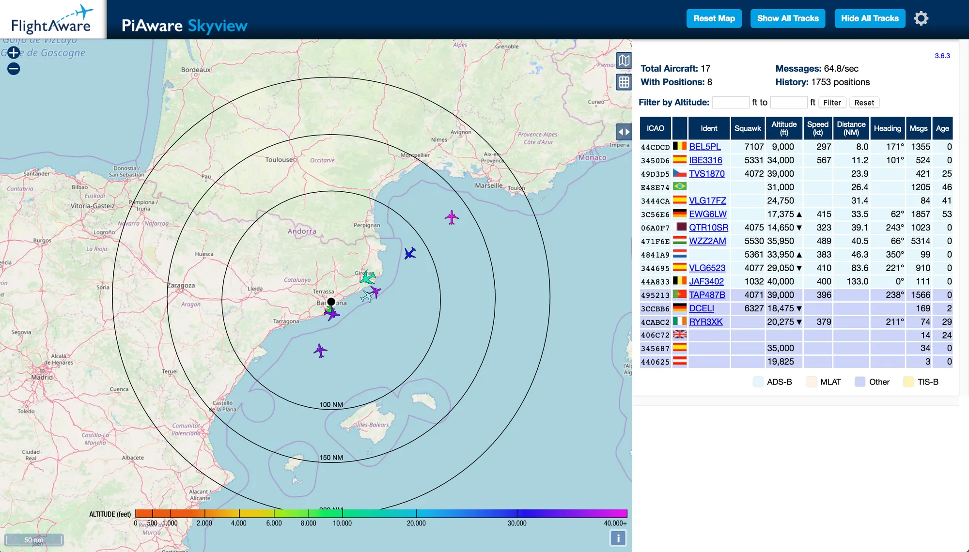Sort table by Heading column header
969x552 pixels.
[x=888, y=128]
